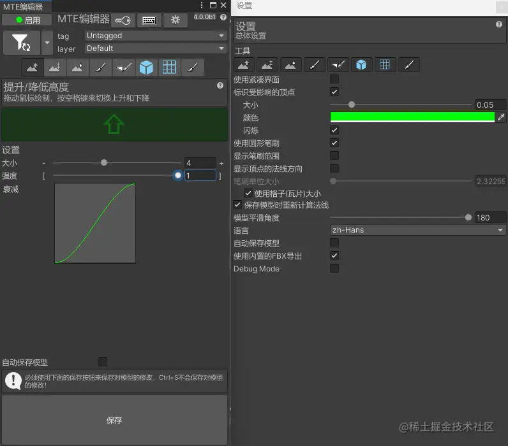Click the plus button beside the 大小 slider
508x446 pixels.
click(221, 163)
